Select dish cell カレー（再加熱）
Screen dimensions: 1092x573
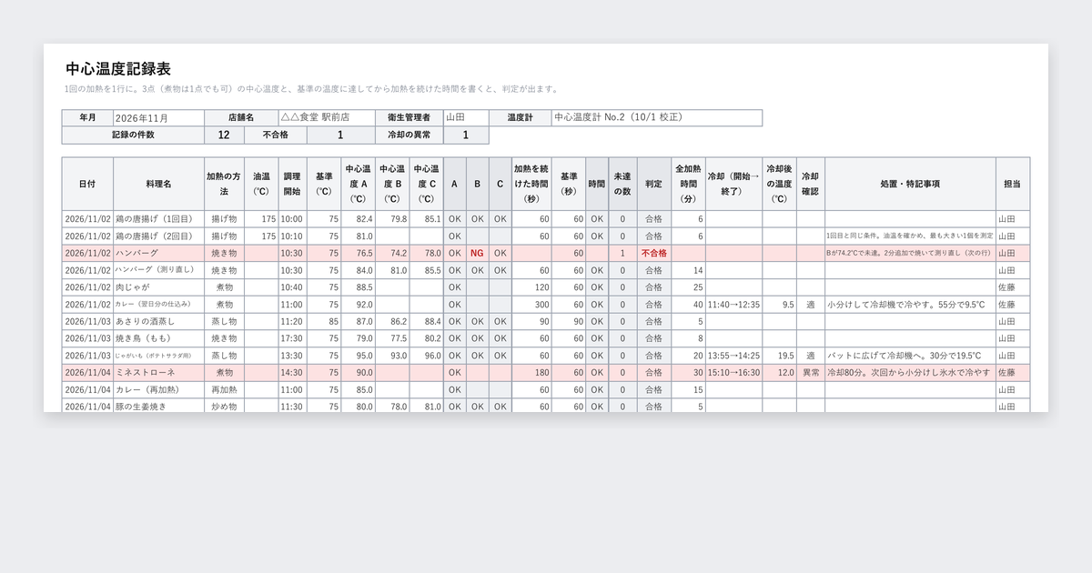tap(158, 390)
